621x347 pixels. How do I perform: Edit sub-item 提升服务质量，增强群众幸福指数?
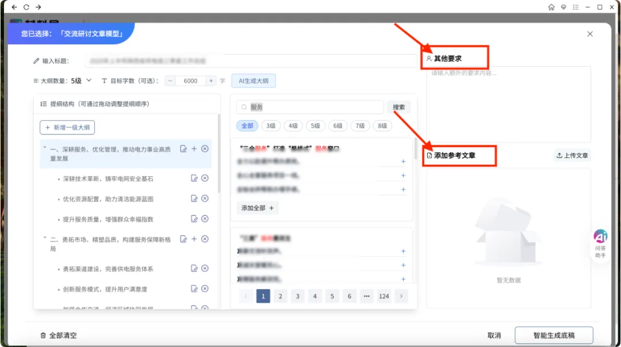tap(194, 219)
